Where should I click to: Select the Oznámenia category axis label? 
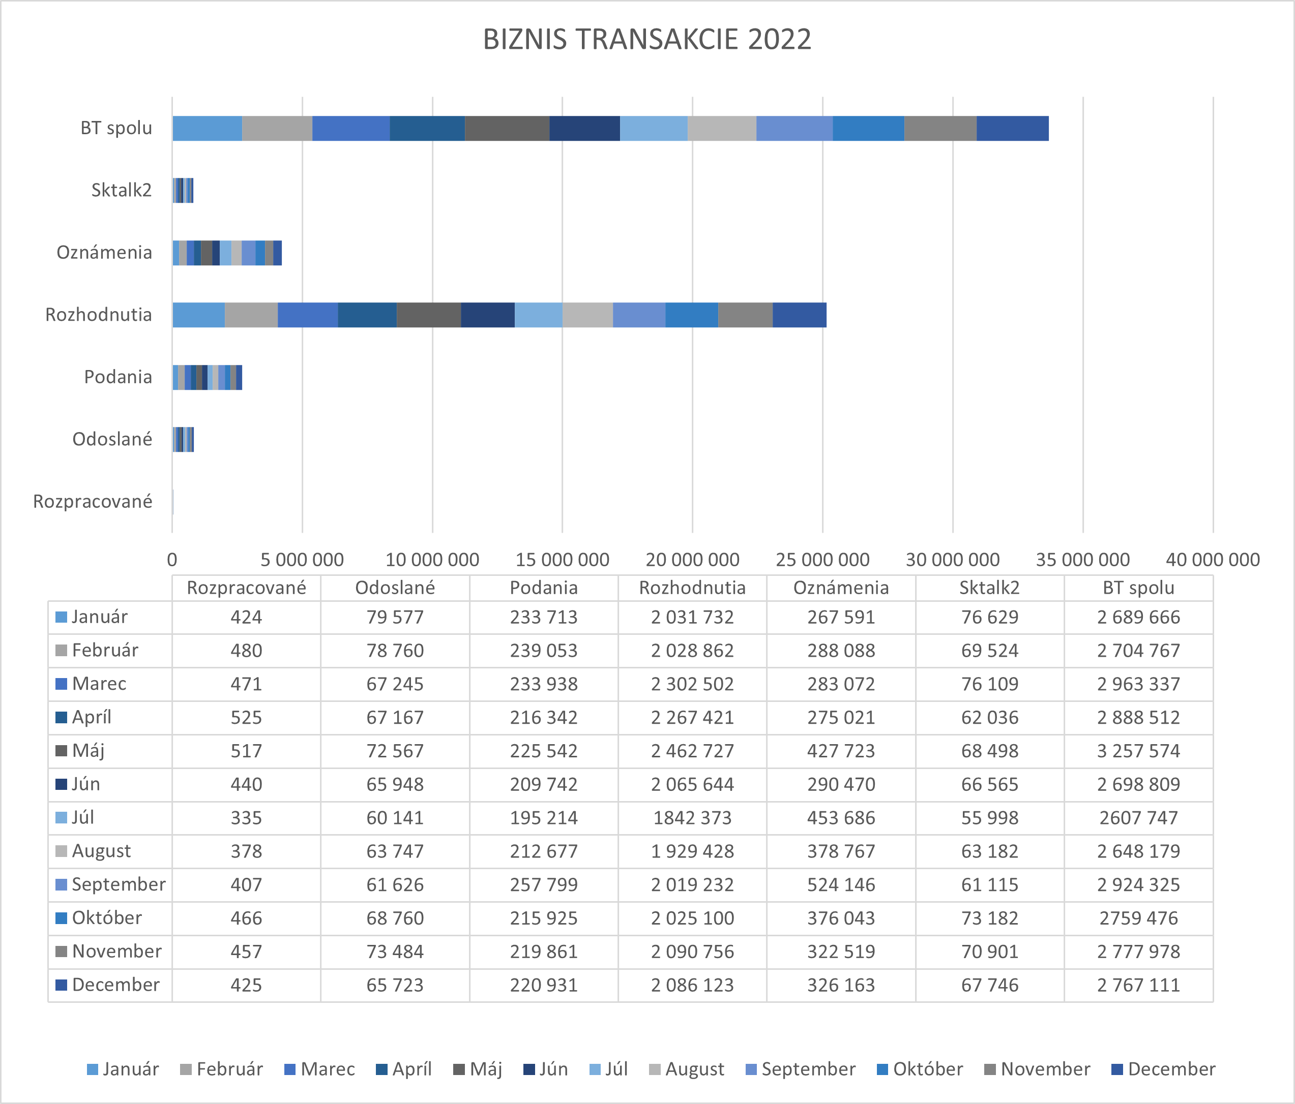coord(104,252)
